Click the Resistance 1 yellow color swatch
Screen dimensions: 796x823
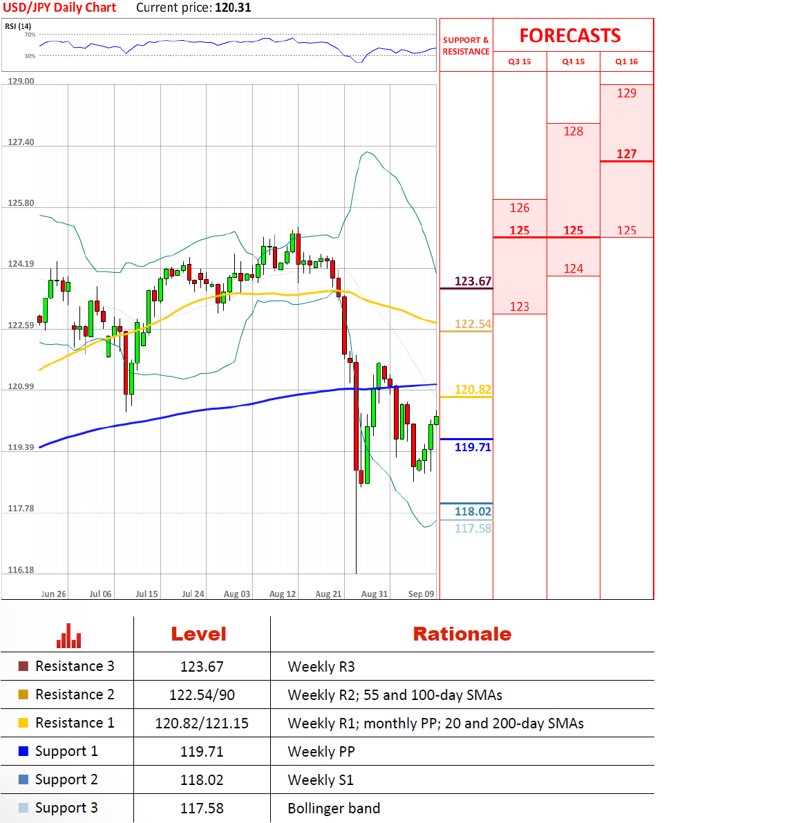23,723
